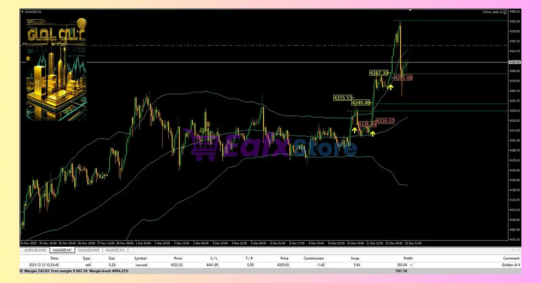
Task: Click the Time column header
Action: tap(54, 258)
